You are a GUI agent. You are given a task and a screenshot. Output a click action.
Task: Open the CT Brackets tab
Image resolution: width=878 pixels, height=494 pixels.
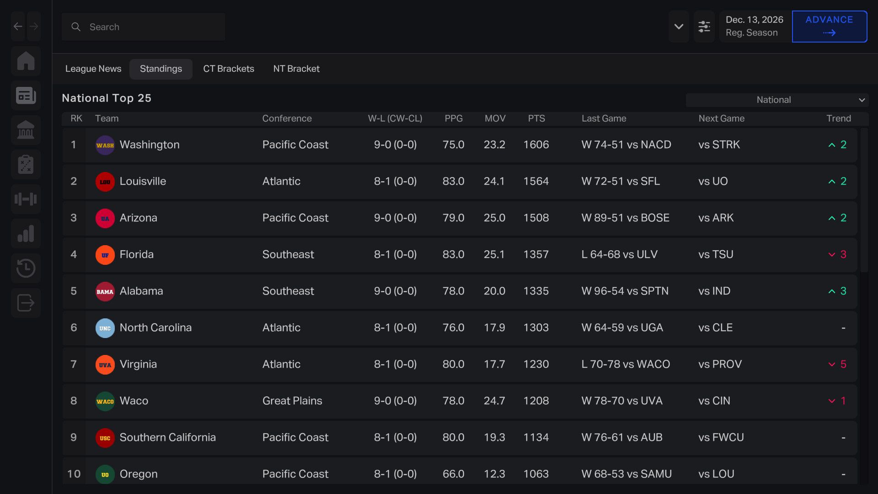[x=228, y=69]
